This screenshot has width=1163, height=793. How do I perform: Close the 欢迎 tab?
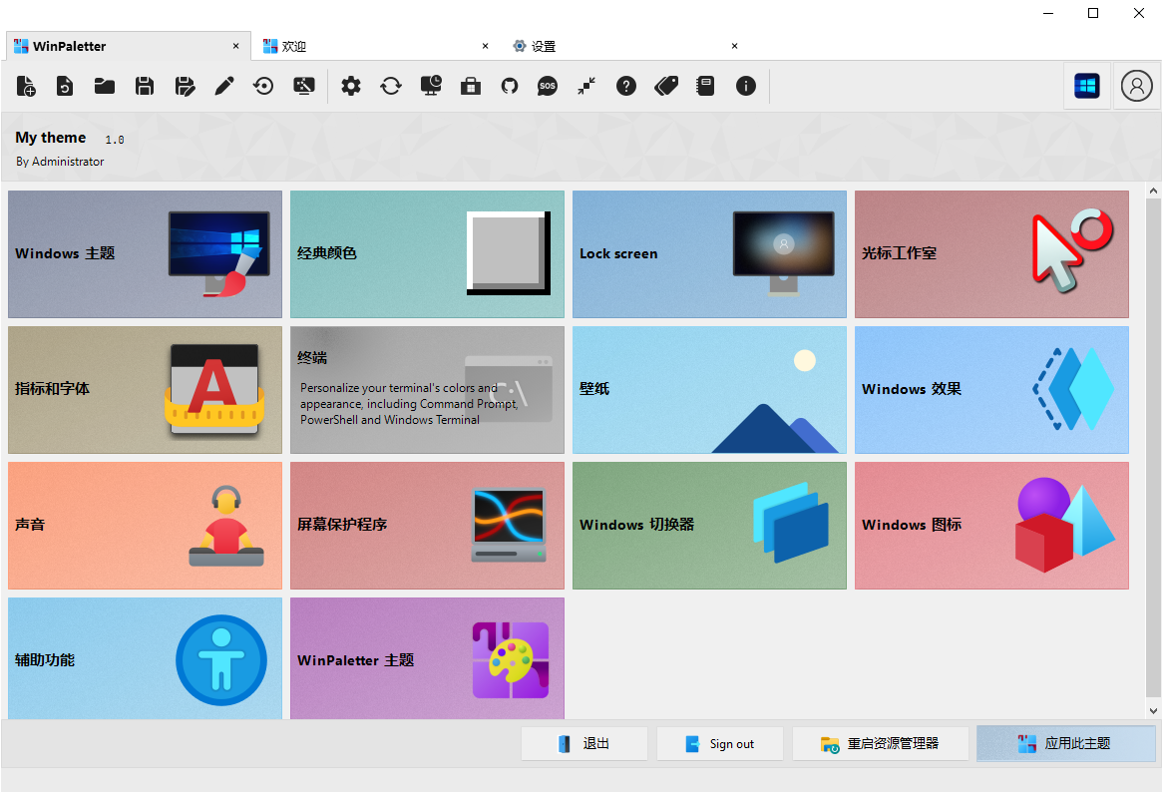[485, 46]
